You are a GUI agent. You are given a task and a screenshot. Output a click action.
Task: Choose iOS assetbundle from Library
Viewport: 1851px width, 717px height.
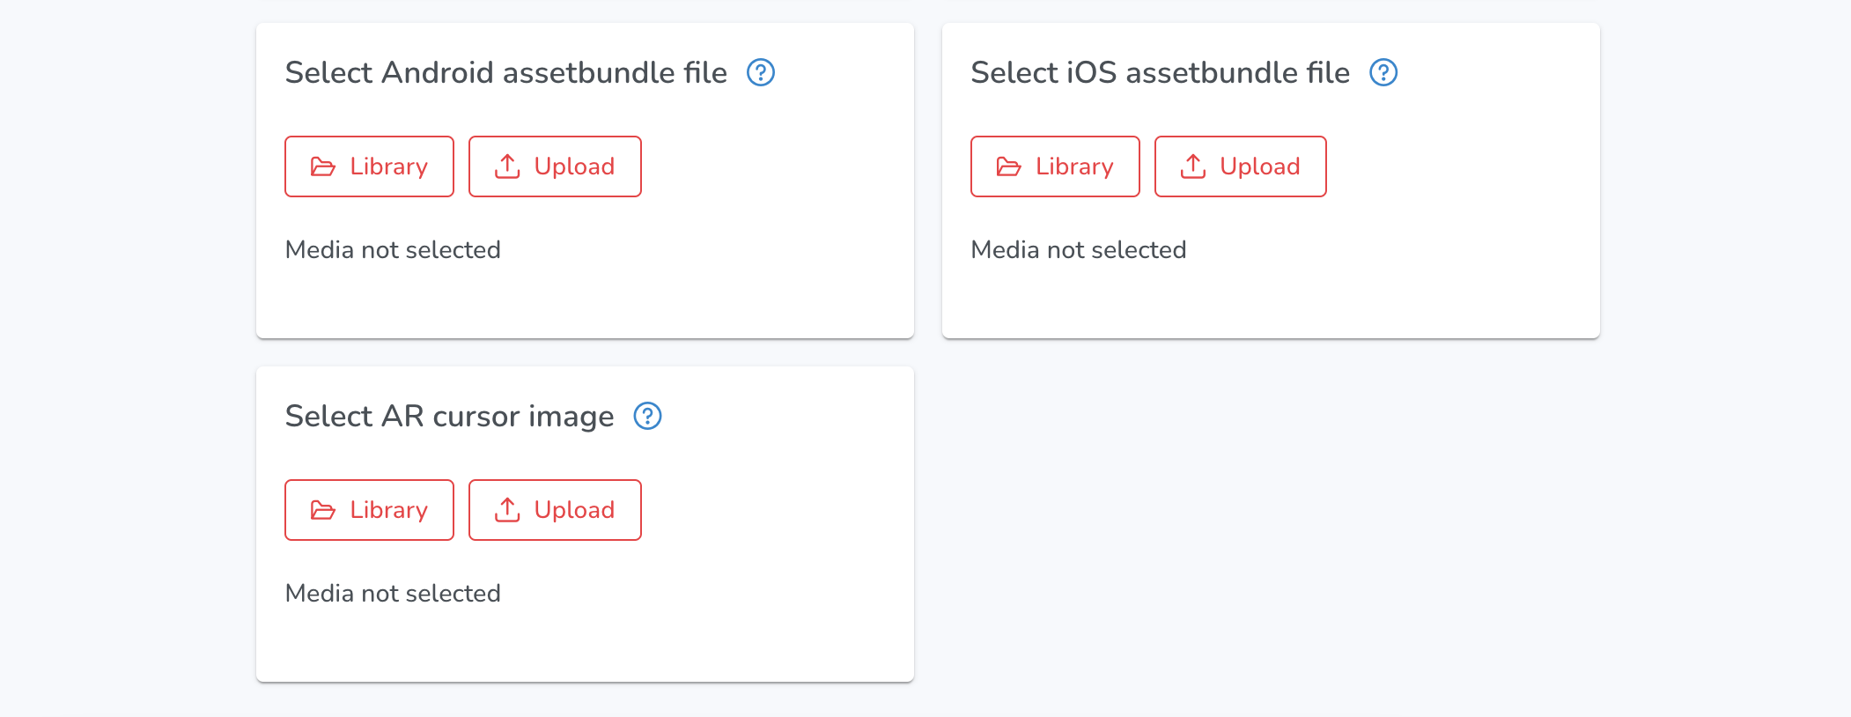pos(1055,166)
